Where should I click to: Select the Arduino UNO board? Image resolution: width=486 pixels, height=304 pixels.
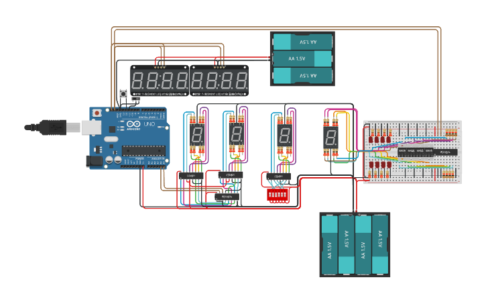pos(129,138)
